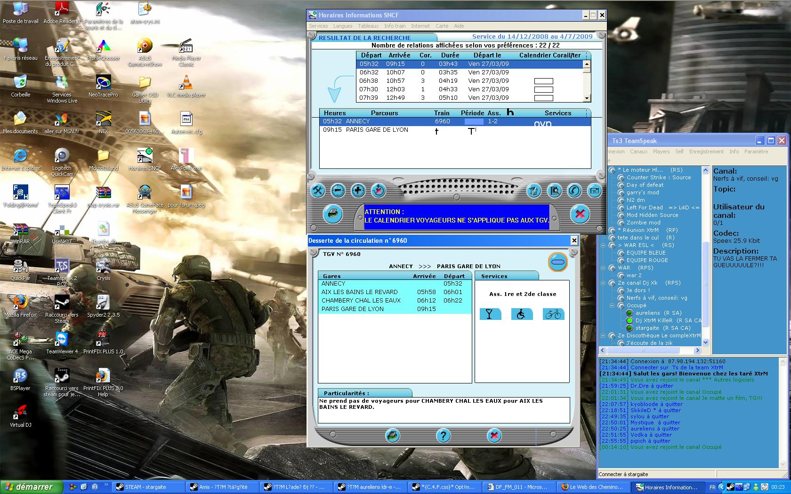The image size is (791, 494).
Task: Open Crysis desktop shortcut
Action: coord(103,270)
